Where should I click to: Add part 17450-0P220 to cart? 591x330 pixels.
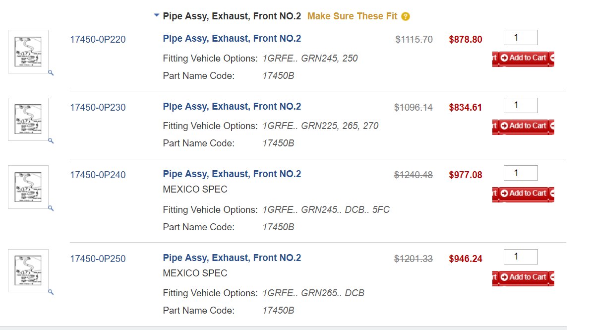point(523,58)
